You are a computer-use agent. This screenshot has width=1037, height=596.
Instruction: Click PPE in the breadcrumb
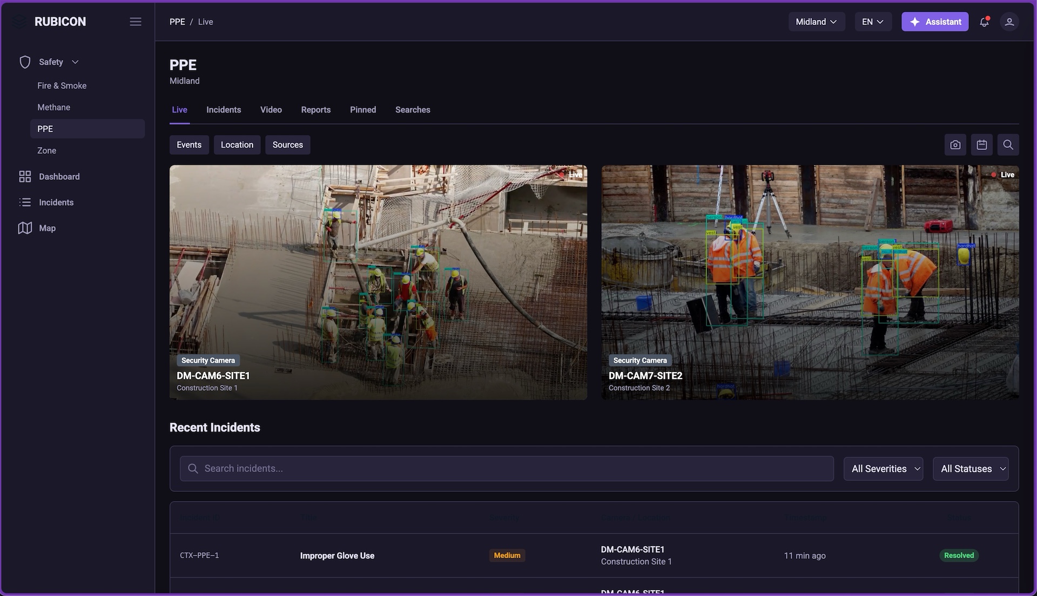pos(177,22)
